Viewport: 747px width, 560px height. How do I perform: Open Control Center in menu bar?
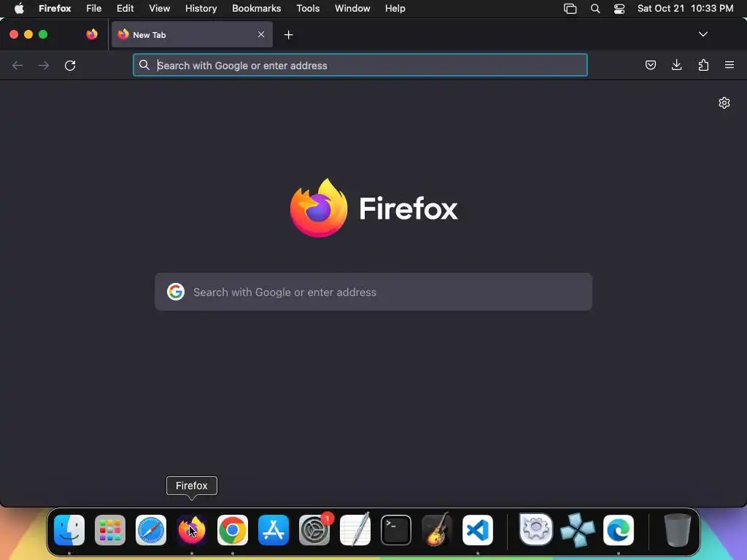619,9
